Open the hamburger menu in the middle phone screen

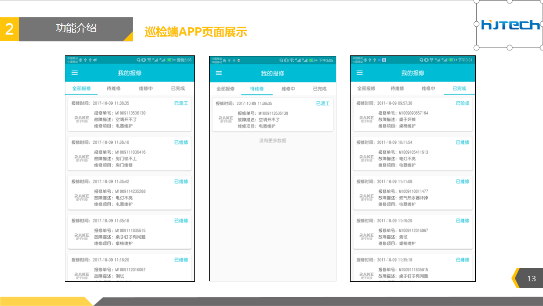click(x=219, y=73)
